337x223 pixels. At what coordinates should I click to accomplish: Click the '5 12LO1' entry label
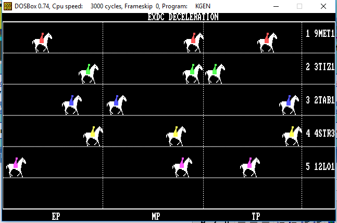tap(320, 166)
